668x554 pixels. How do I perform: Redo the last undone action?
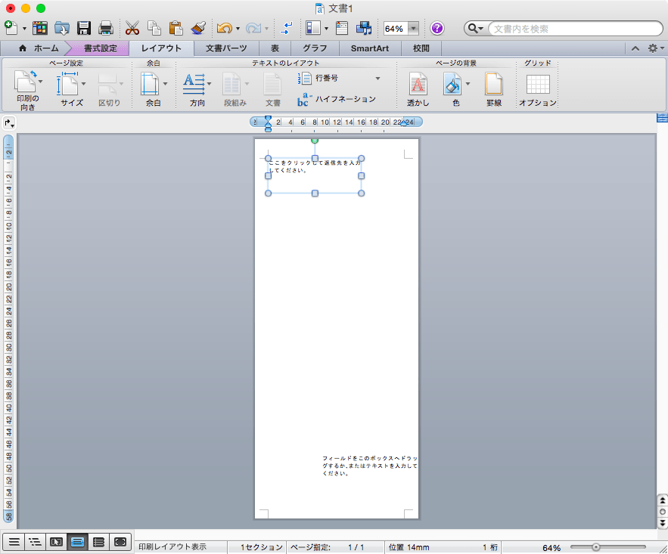pos(253,29)
